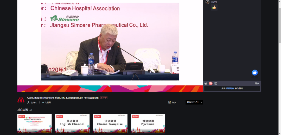Image resolution: width=281 pixels, height=135 pixels.
Task: Click the red gift icon
Action: pos(211,83)
